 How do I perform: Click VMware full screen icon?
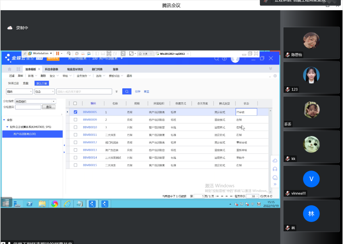pyautogui.click(x=109, y=54)
